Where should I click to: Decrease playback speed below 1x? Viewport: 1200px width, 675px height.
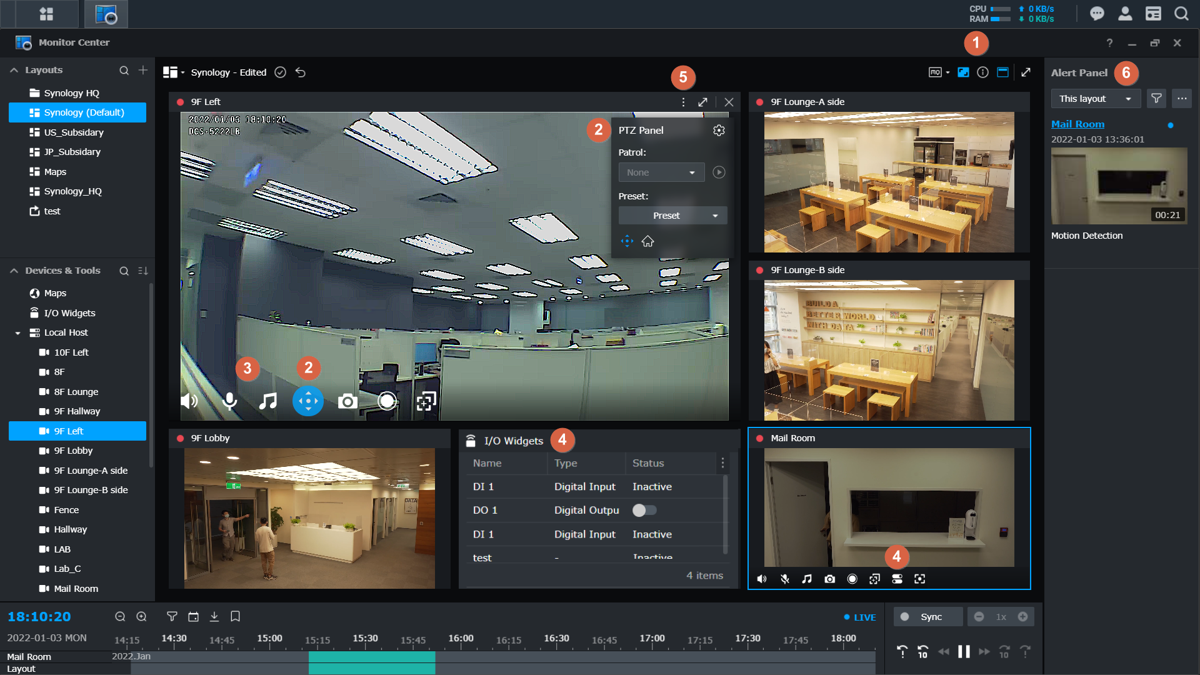pos(978,616)
